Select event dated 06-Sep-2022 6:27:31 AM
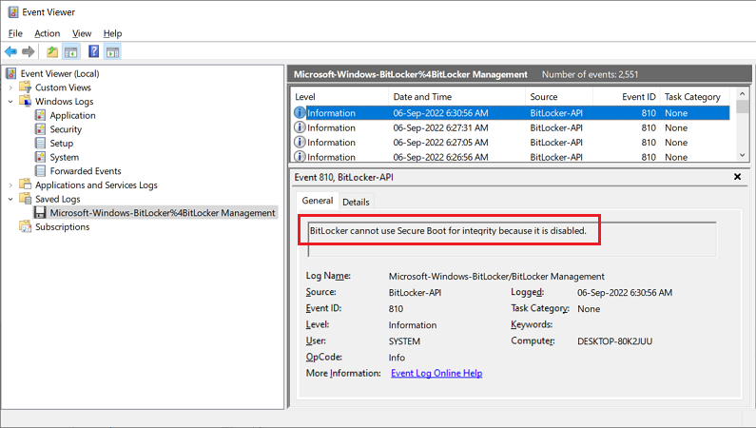This screenshot has width=756, height=428. point(511,127)
